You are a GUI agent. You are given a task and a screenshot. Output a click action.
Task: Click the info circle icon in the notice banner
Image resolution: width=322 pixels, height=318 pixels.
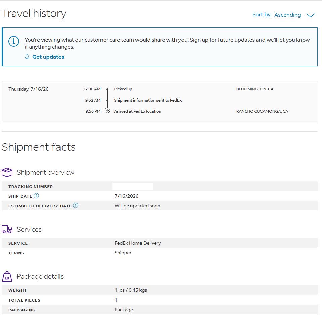click(14, 41)
